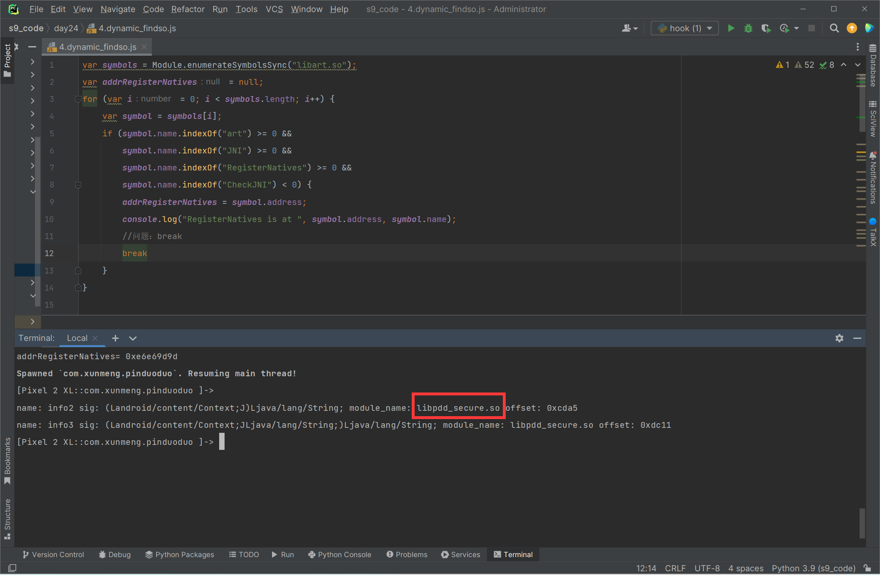Screen dimensions: 880x575
Task: Open the Project tool window
Action: coord(7,61)
